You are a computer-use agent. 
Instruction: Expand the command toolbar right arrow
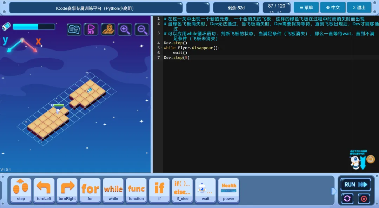[x=334, y=191]
